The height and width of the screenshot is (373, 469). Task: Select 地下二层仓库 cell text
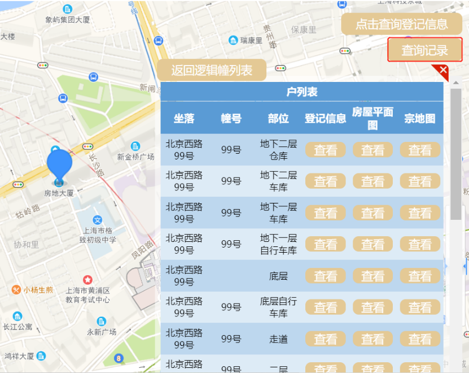(x=278, y=150)
